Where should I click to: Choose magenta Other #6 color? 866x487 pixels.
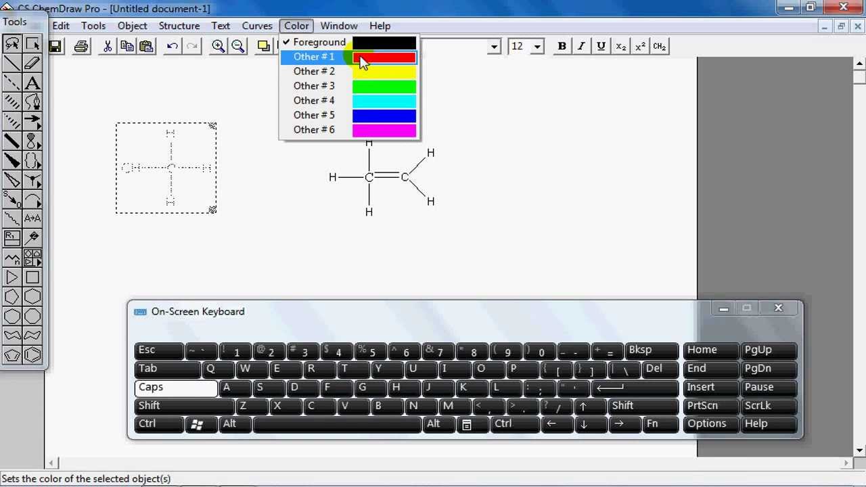click(349, 130)
